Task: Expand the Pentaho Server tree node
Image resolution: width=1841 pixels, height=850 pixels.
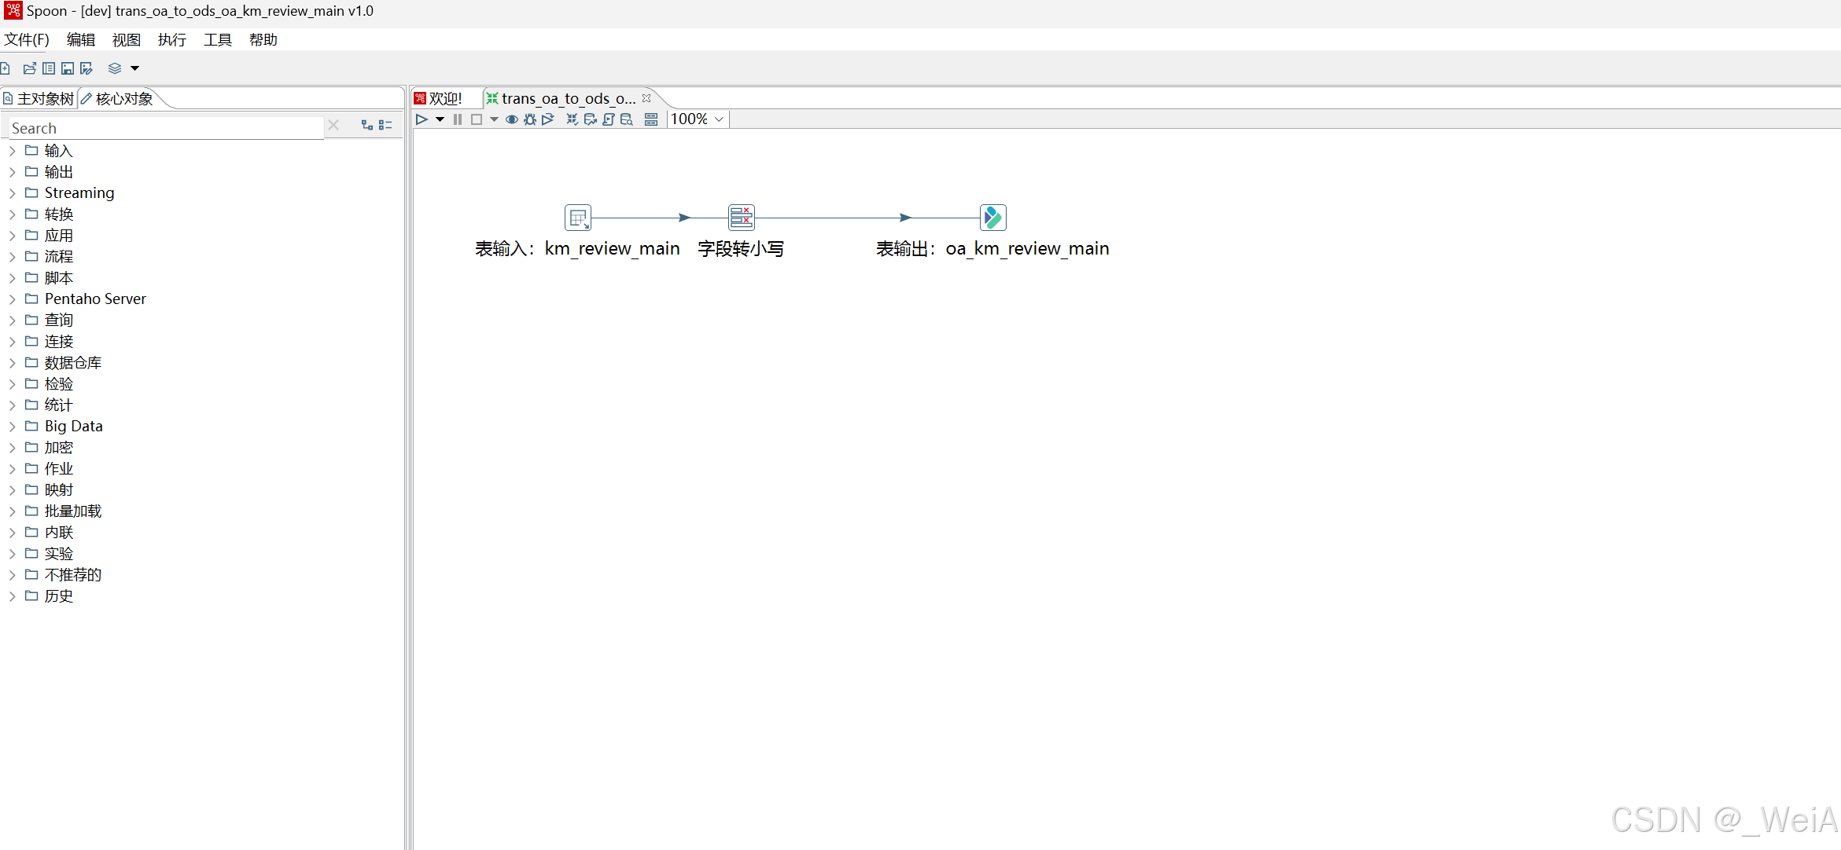Action: tap(11, 299)
